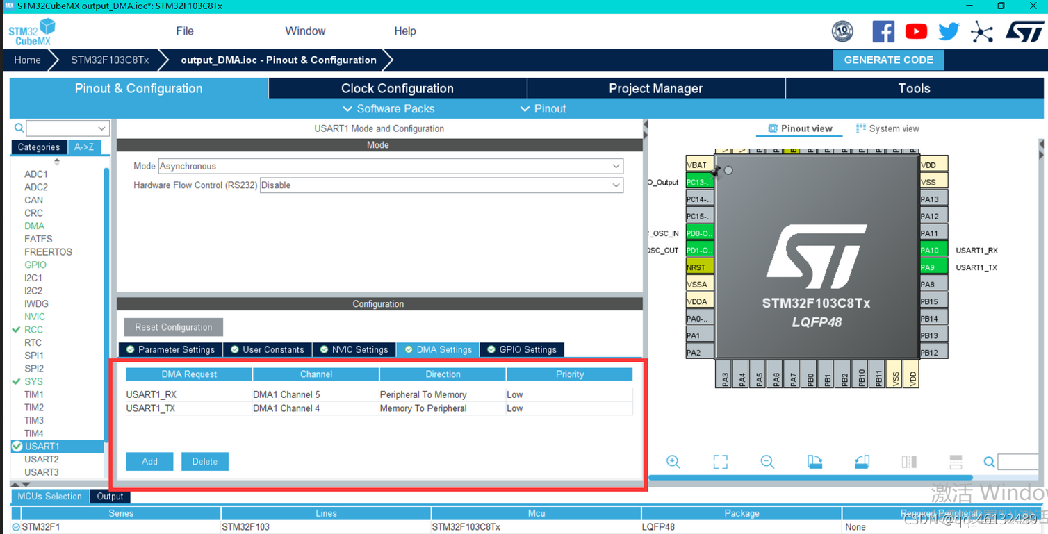Viewport: 1048px width, 534px height.
Task: Switch to the System view tab
Action: pyautogui.click(x=887, y=128)
